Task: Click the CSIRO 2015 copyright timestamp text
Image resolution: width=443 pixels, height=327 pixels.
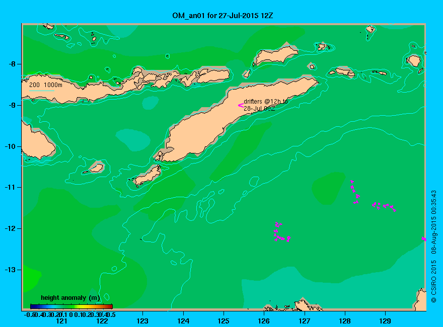Action: [433, 246]
